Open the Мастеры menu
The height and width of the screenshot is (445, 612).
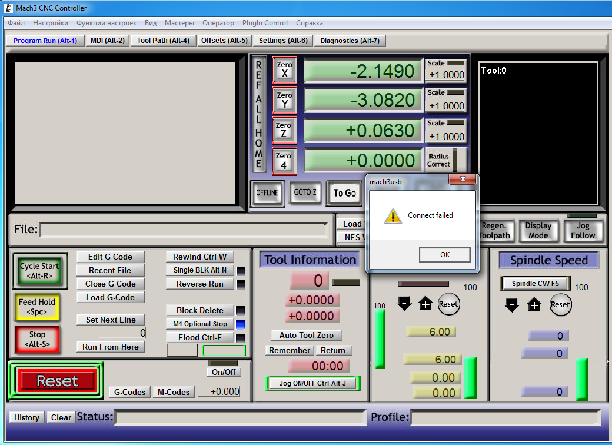point(179,22)
